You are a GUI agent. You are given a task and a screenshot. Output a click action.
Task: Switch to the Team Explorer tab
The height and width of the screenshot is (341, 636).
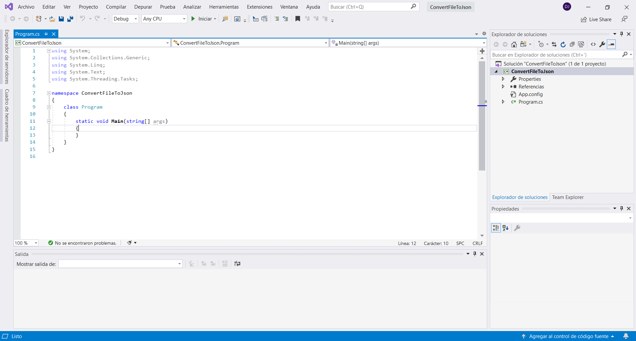[568, 197]
